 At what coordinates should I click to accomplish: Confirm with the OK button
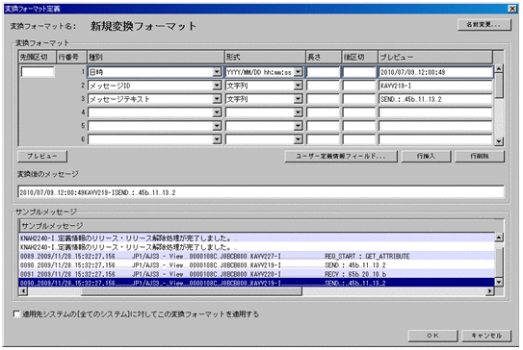432,336
